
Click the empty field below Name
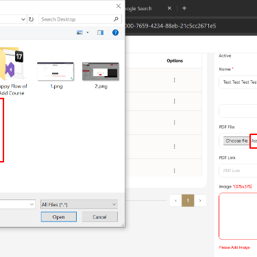tap(238, 111)
